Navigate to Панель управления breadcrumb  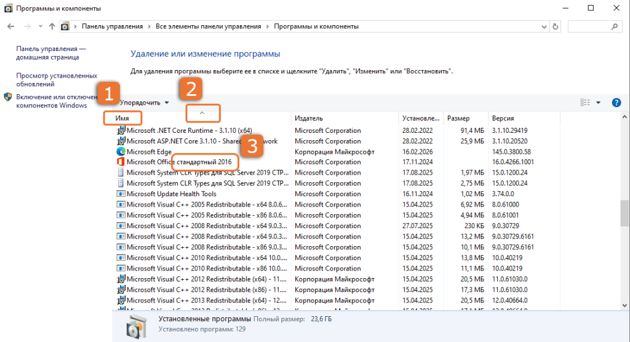[112, 26]
